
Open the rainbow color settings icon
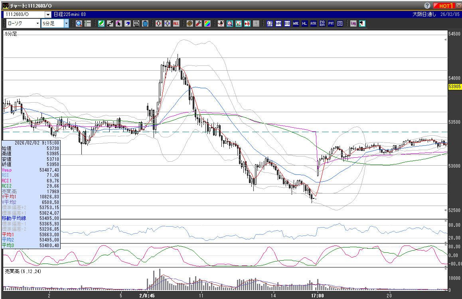click(x=207, y=24)
